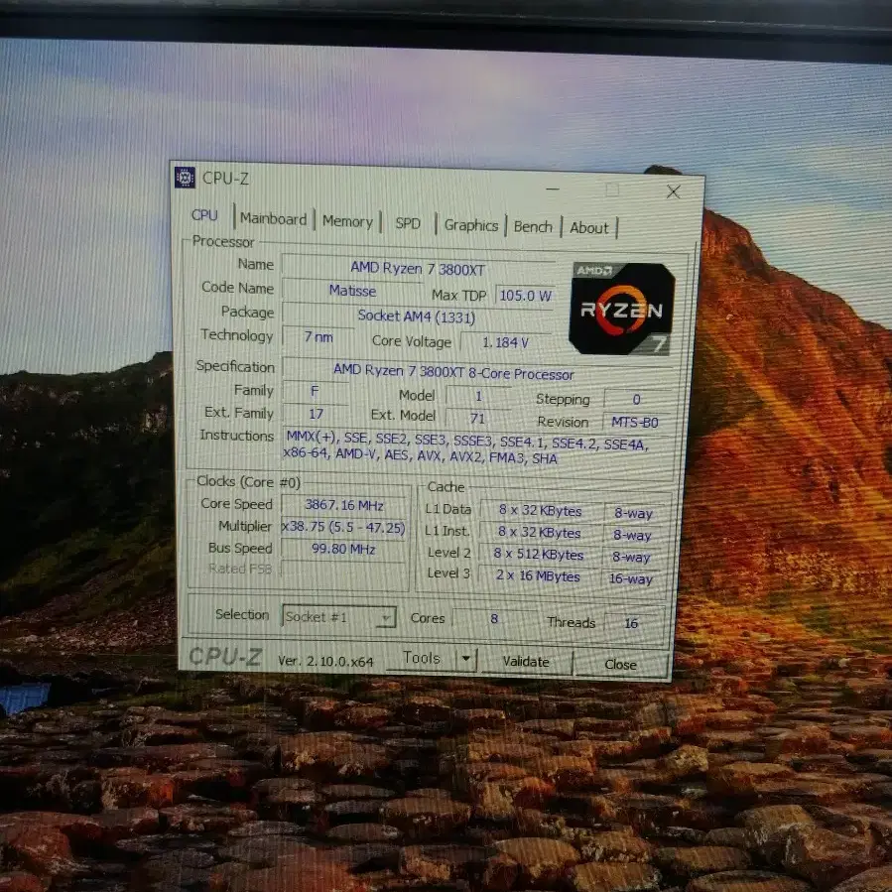Viewport: 892px width, 892px height.
Task: Click the Level 3 '16-way' associativity value
Action: [x=630, y=578]
